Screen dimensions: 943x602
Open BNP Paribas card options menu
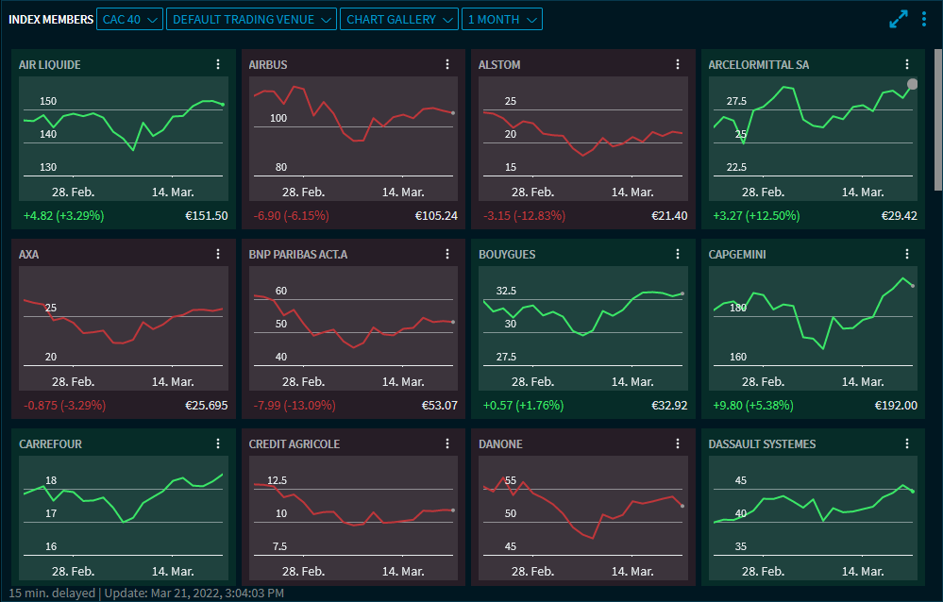click(447, 254)
